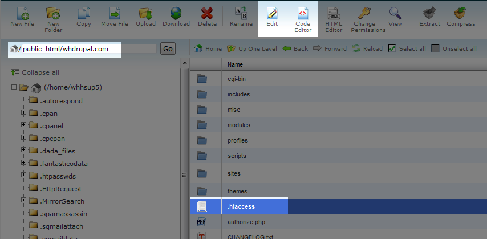The image size is (487, 239).
Task: Click the Extract toolbar icon
Action: (429, 13)
